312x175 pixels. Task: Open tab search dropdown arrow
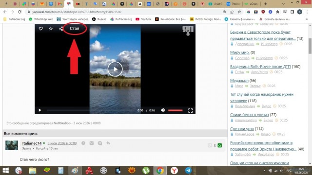tap(283, 4)
